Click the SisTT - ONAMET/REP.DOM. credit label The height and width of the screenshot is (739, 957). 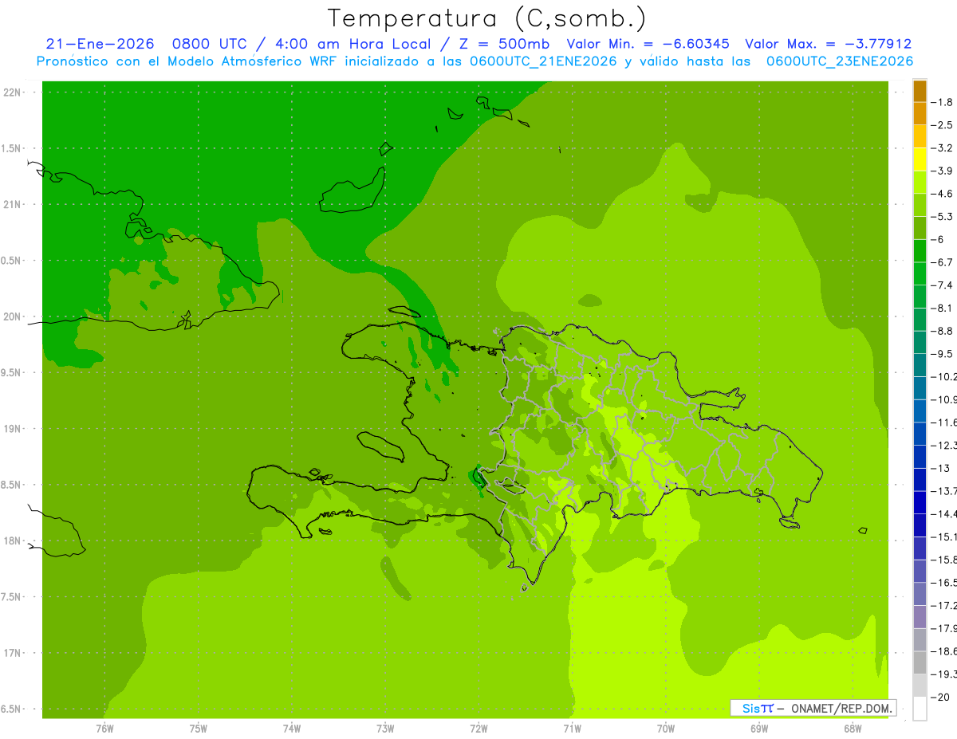click(813, 708)
